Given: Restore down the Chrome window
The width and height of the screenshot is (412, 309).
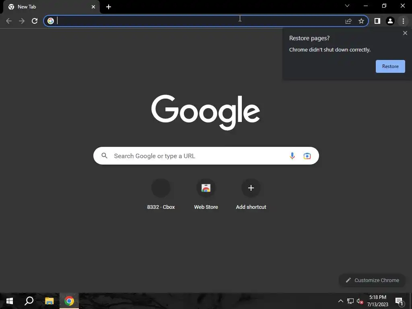Looking at the screenshot, I should click(x=384, y=6).
